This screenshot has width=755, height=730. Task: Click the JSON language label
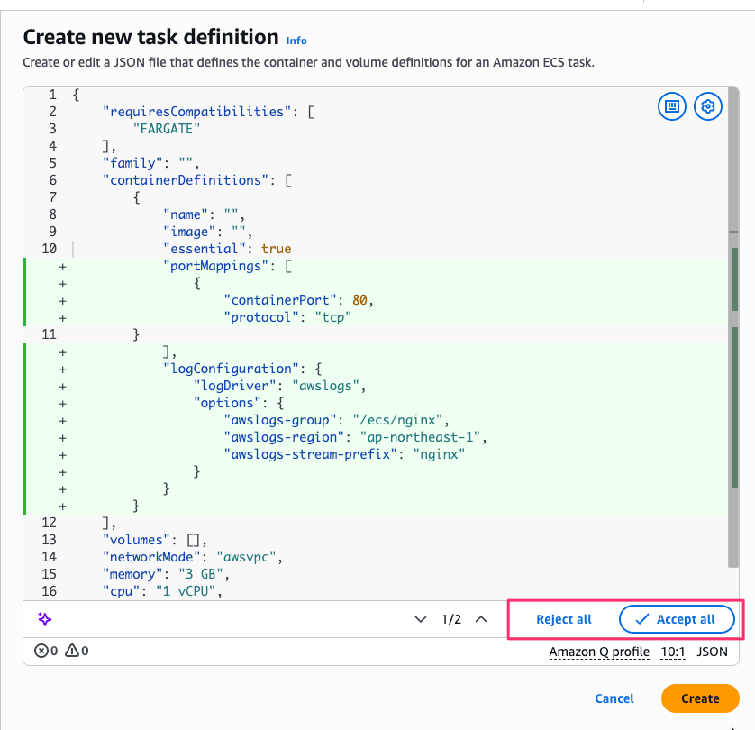[712, 652]
